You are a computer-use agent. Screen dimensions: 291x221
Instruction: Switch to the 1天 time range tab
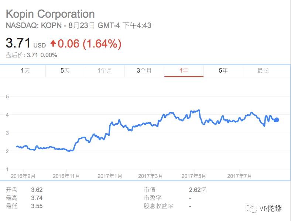click(x=25, y=71)
